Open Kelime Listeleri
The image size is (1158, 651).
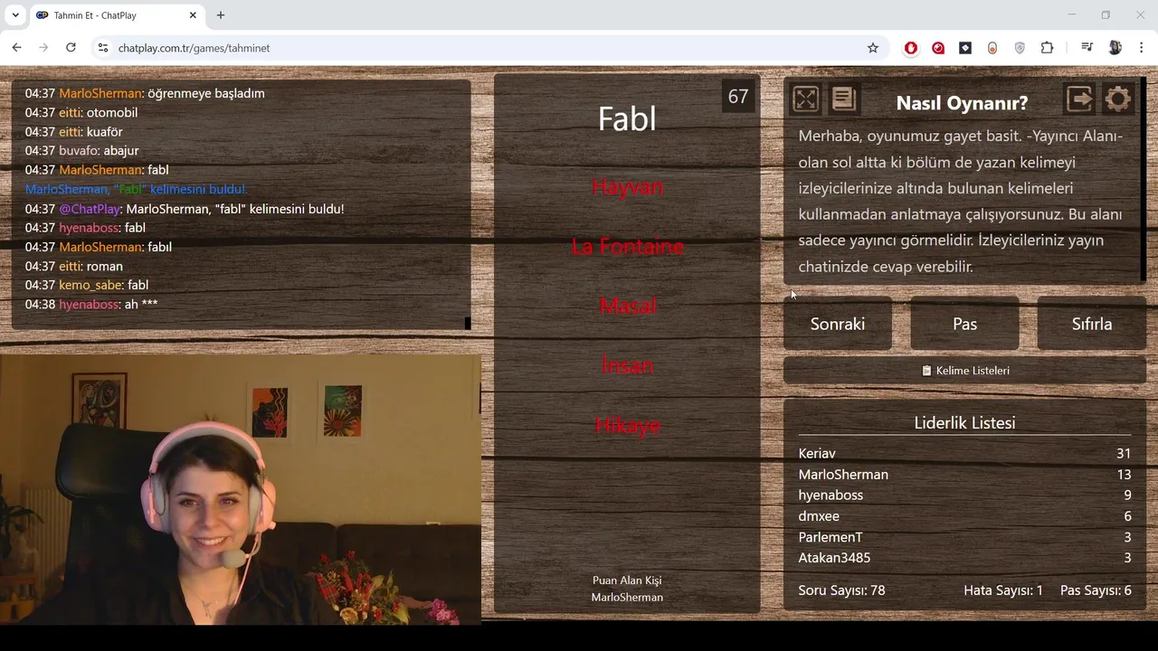coord(964,371)
